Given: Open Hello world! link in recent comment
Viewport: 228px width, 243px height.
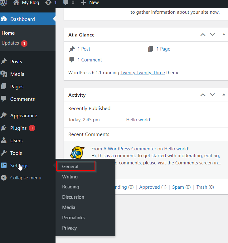Looking at the screenshot, I should coord(177,148).
